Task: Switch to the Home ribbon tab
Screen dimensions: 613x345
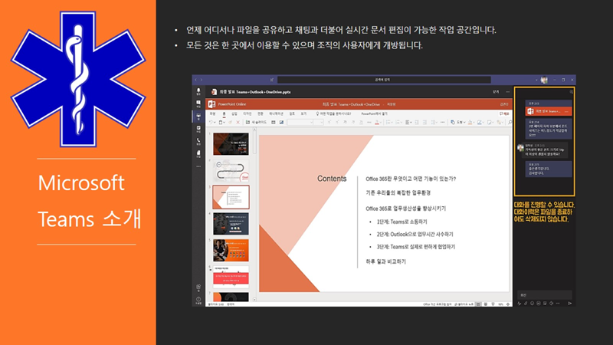Action: [224, 113]
